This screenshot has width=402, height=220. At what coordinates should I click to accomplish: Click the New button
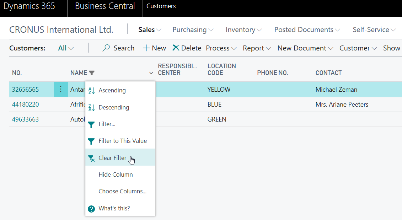click(x=154, y=48)
